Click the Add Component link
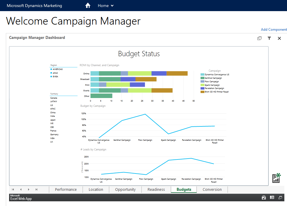The width and height of the screenshot is (287, 206). (274, 30)
